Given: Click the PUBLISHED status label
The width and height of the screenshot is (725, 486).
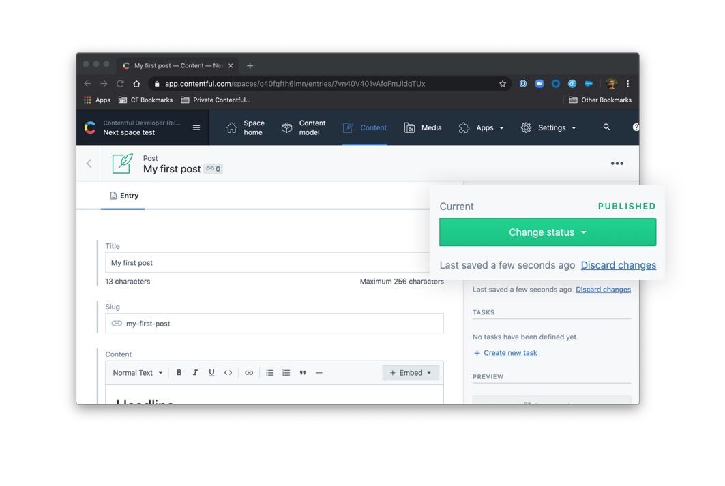Looking at the screenshot, I should [627, 206].
